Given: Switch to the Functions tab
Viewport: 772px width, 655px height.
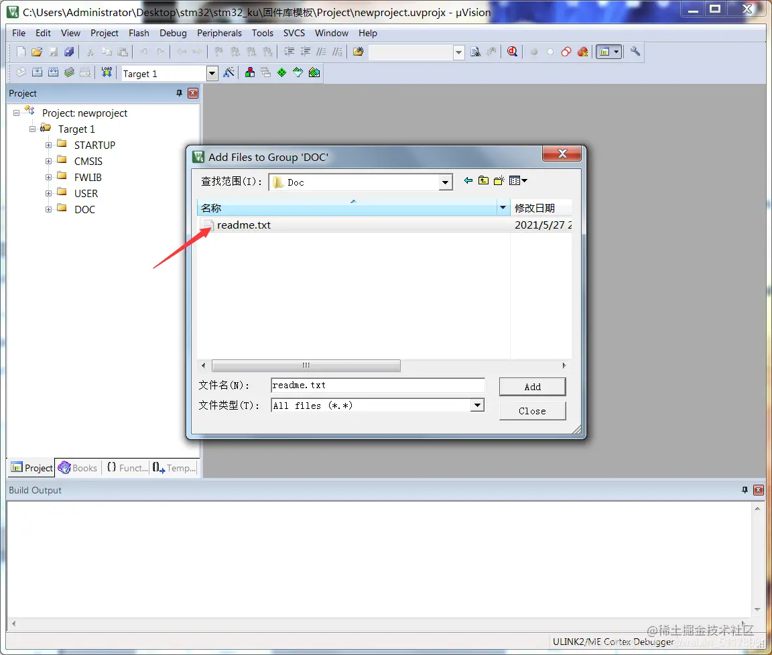Looking at the screenshot, I should tap(127, 468).
